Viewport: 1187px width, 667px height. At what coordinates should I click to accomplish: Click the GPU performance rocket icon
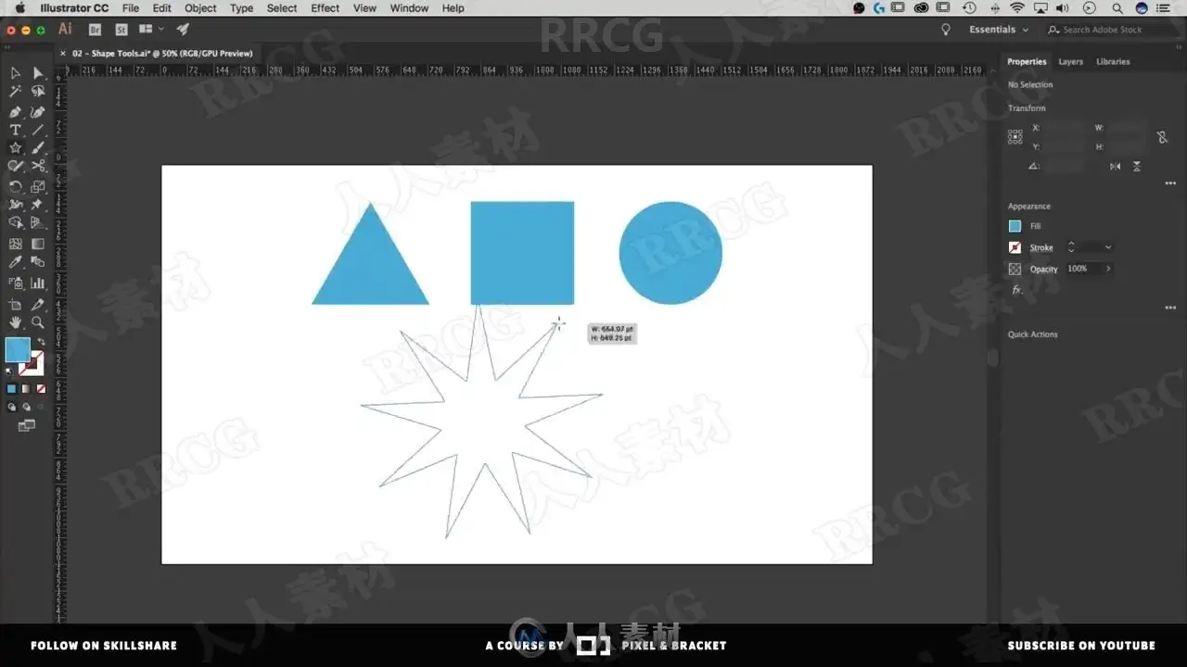[x=183, y=30]
